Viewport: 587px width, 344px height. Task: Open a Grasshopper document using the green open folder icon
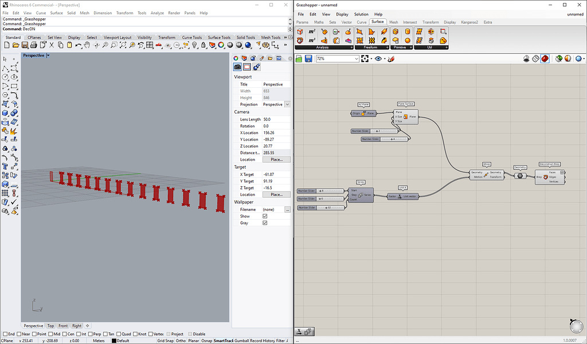click(298, 58)
